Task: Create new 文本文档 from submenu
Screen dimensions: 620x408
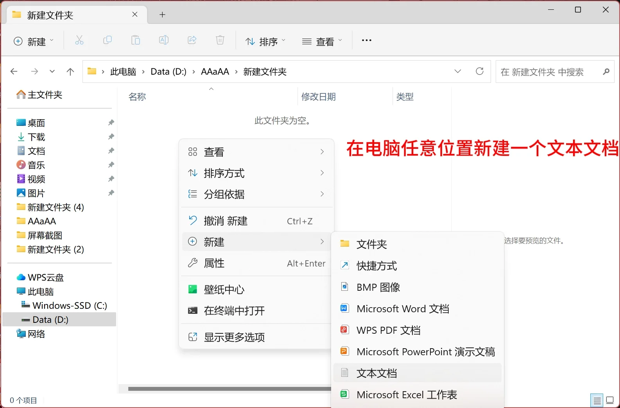Action: 417,373
